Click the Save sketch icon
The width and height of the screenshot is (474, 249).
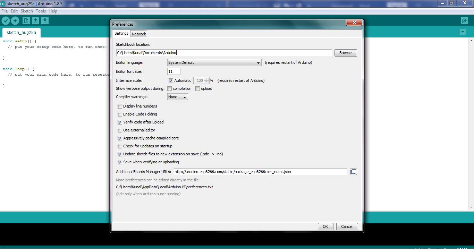[45, 21]
